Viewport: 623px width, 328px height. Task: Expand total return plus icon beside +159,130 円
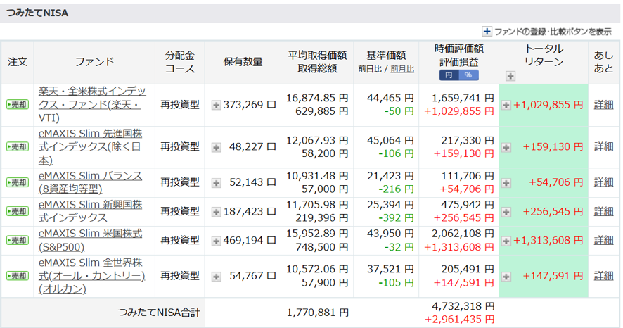[x=506, y=148]
